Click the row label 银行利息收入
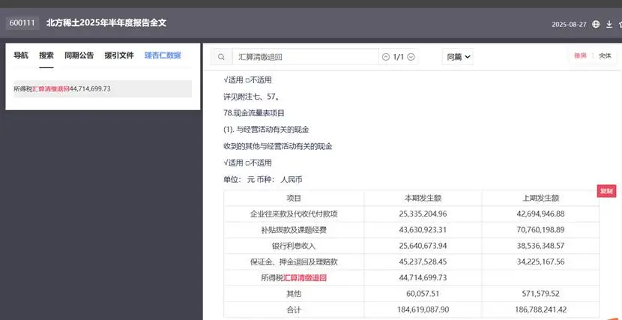 point(294,246)
